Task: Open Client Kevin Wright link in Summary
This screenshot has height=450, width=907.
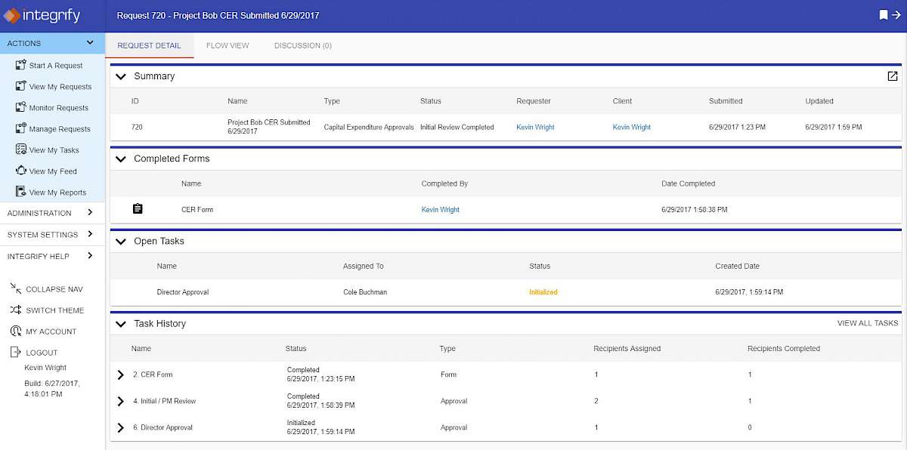Action: click(632, 127)
